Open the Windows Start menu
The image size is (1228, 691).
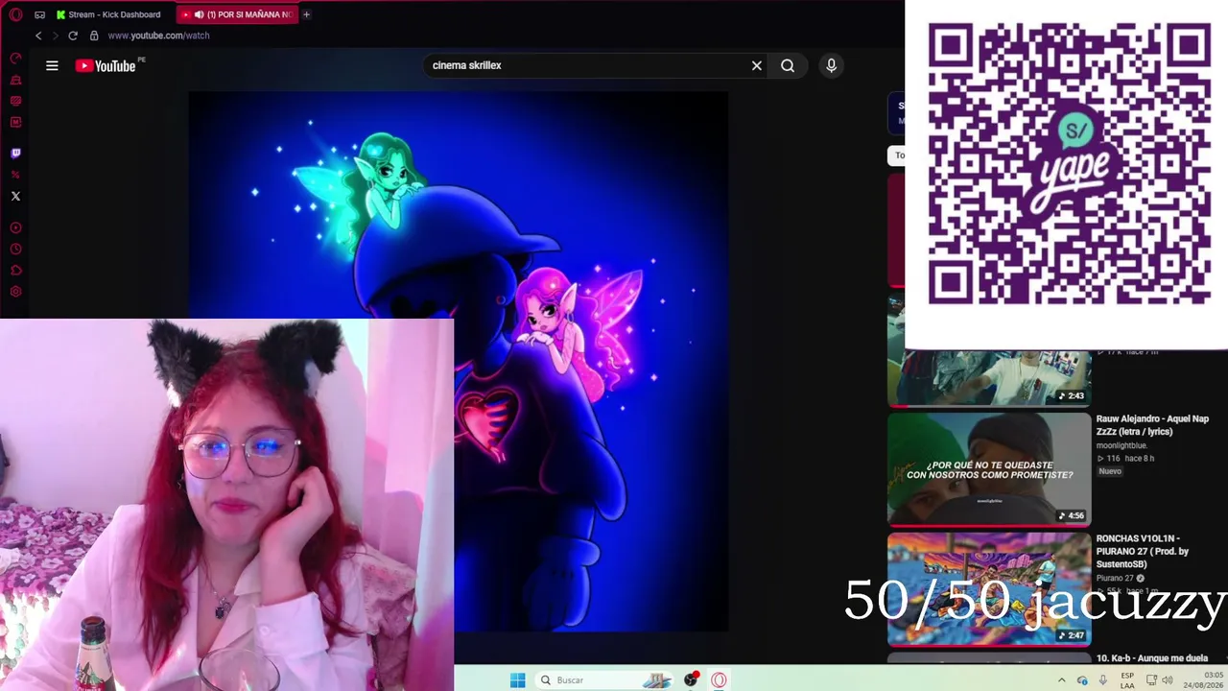coord(517,679)
